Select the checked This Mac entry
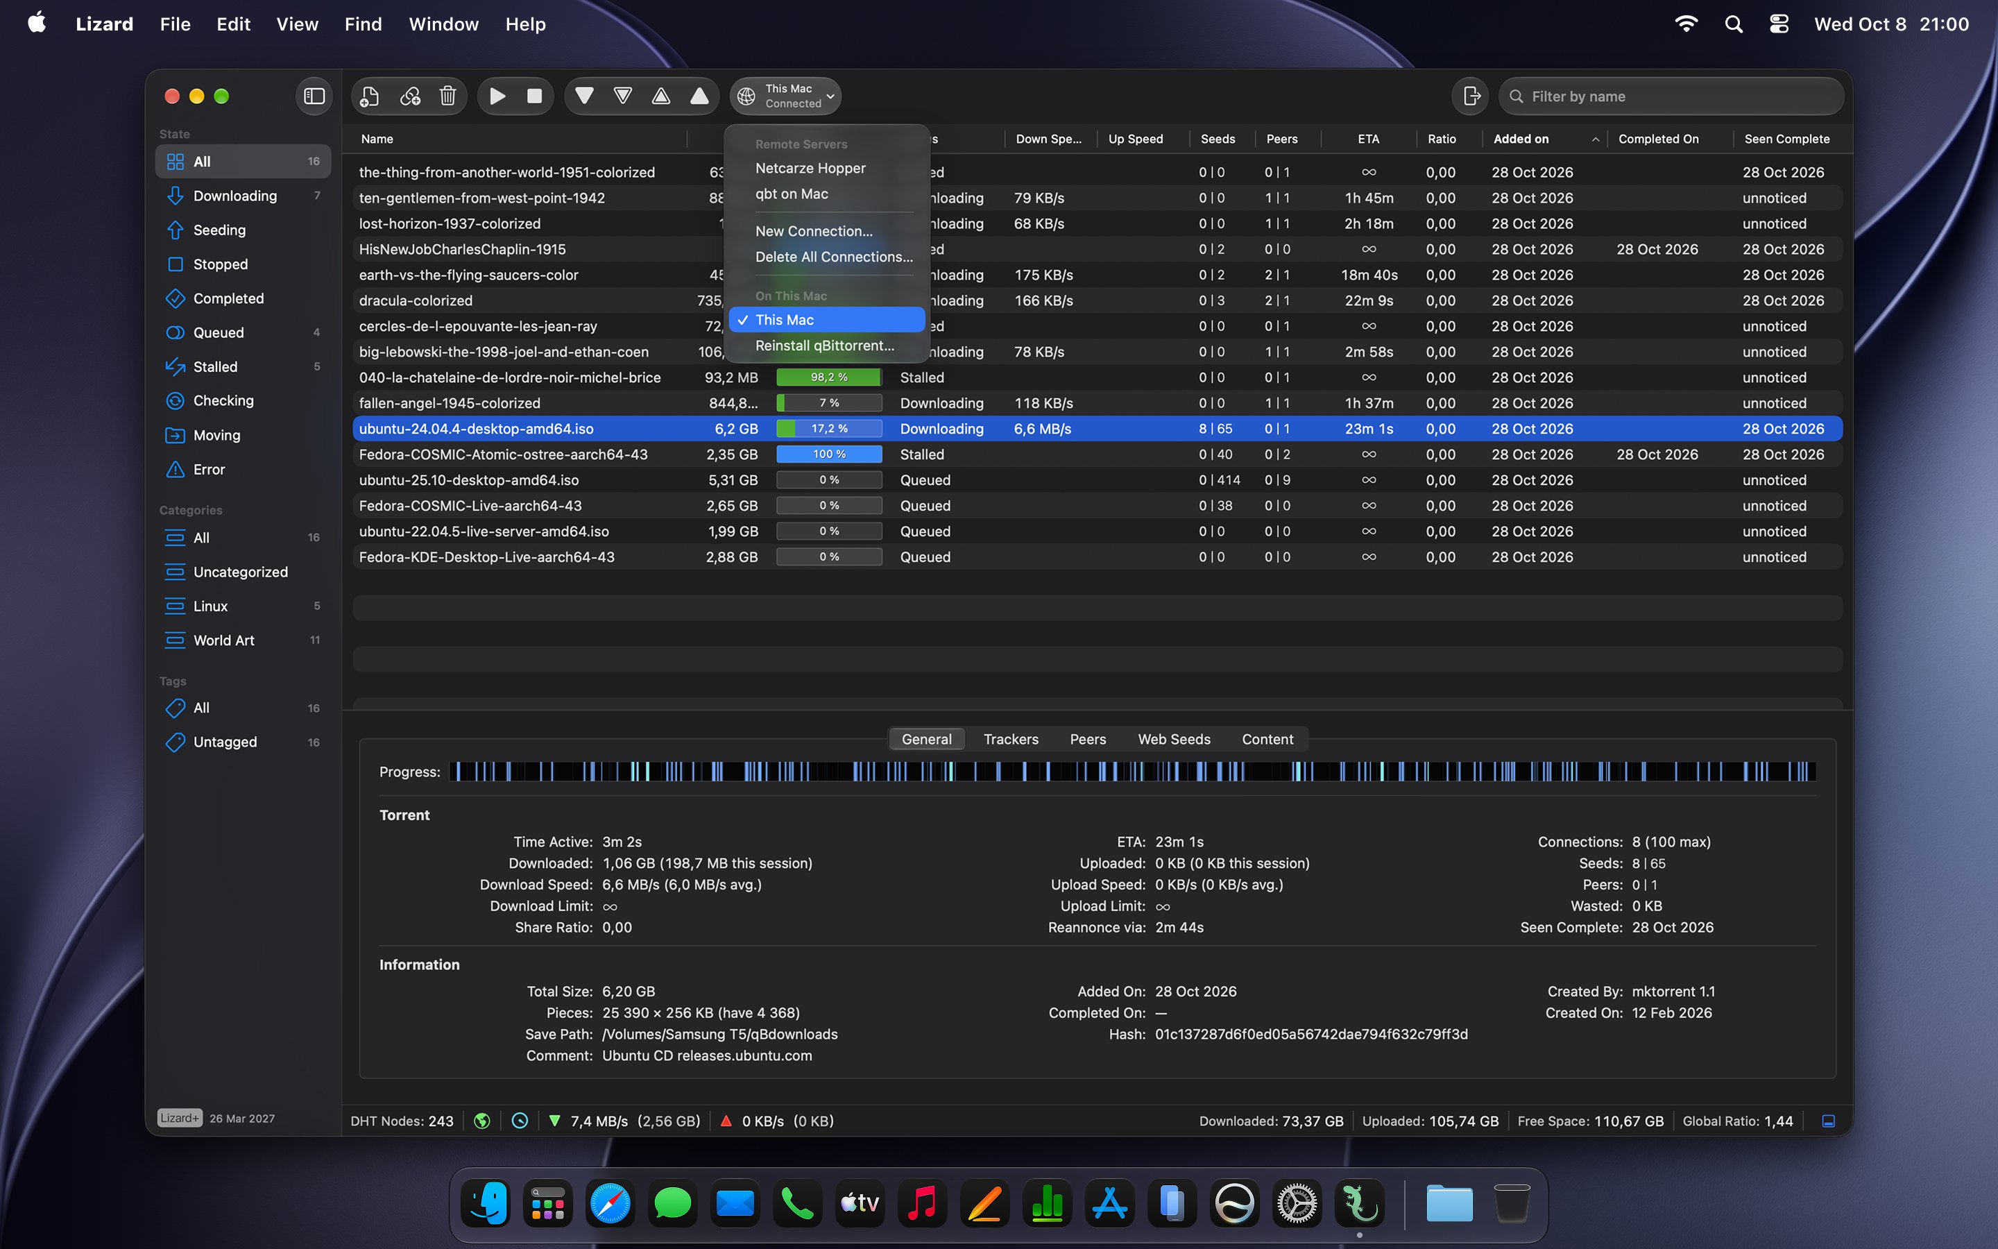 pos(826,320)
